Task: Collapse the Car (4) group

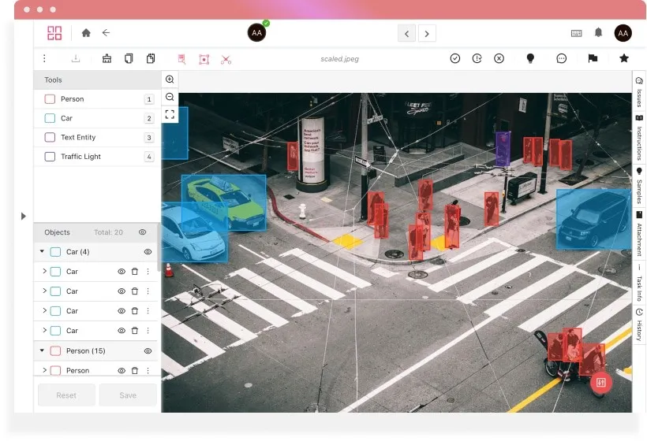Action: (42, 252)
